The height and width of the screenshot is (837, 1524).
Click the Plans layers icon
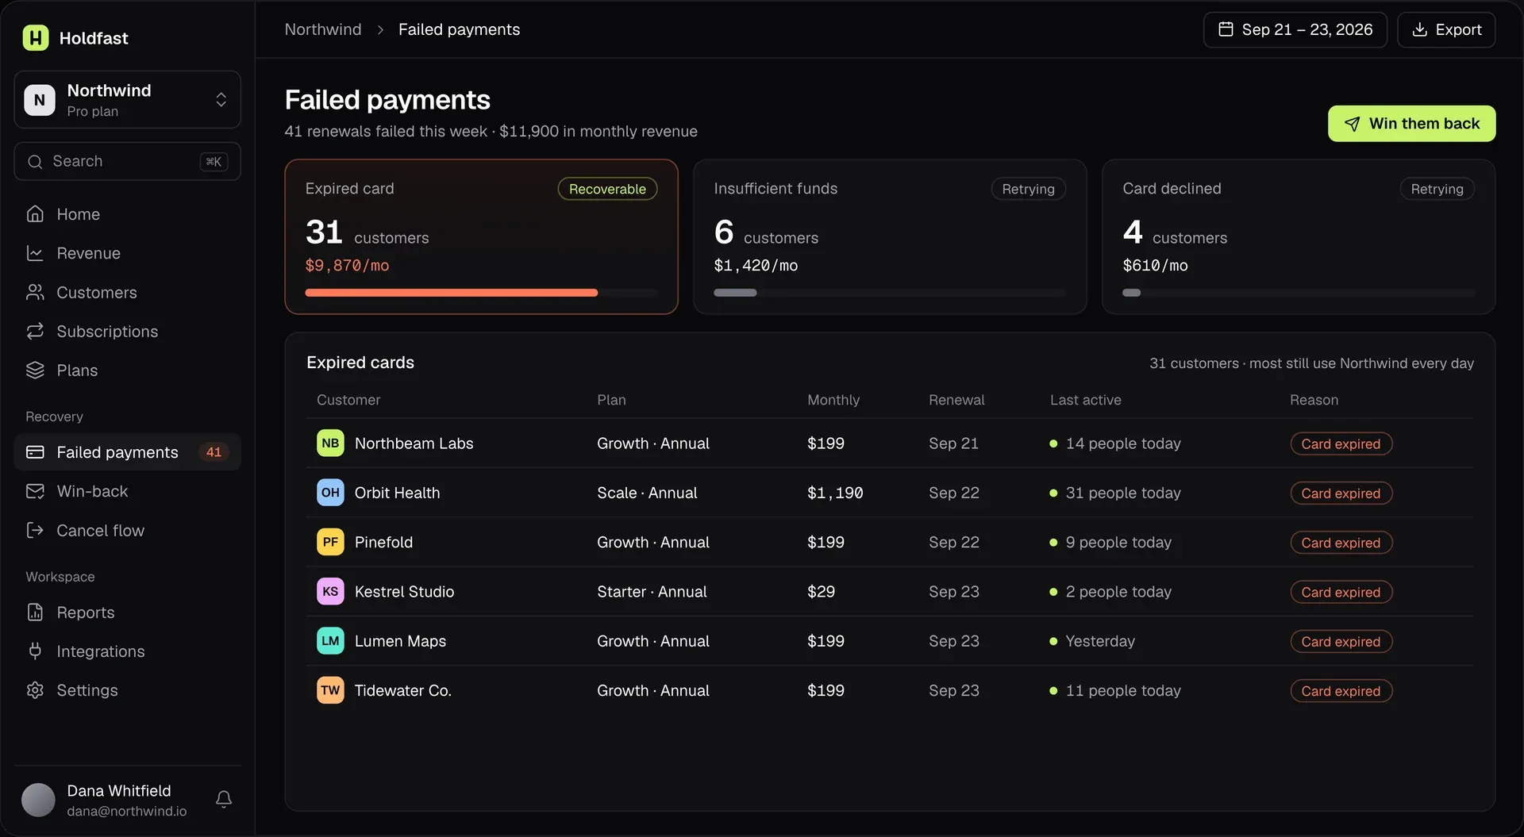pyautogui.click(x=35, y=371)
